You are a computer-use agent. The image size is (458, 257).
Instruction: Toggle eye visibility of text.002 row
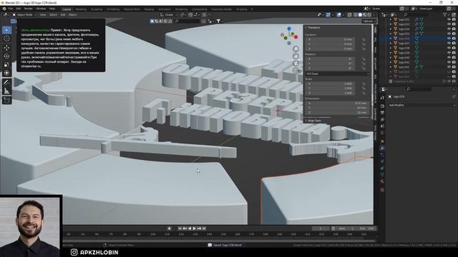coord(449,66)
